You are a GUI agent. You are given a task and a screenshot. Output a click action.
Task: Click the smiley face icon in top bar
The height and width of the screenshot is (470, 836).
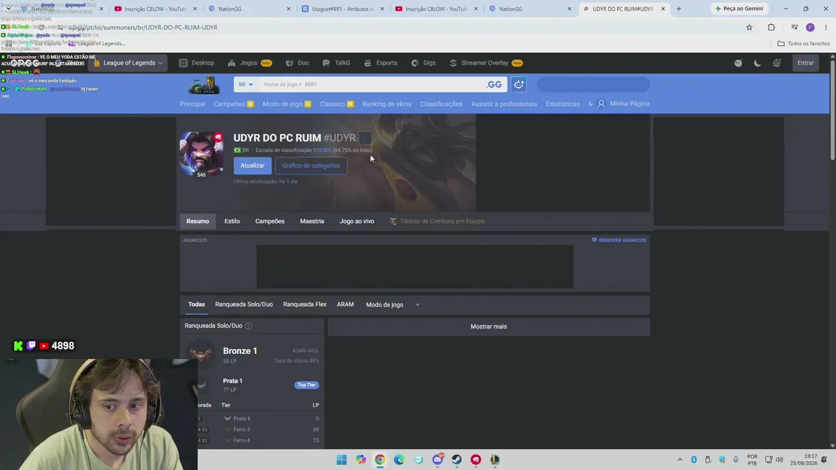pos(738,63)
